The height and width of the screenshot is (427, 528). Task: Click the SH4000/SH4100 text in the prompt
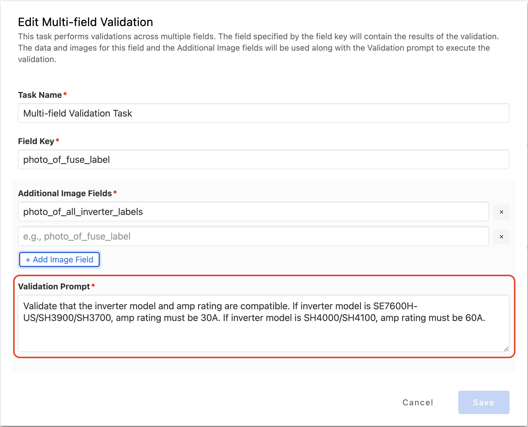pos(339,318)
